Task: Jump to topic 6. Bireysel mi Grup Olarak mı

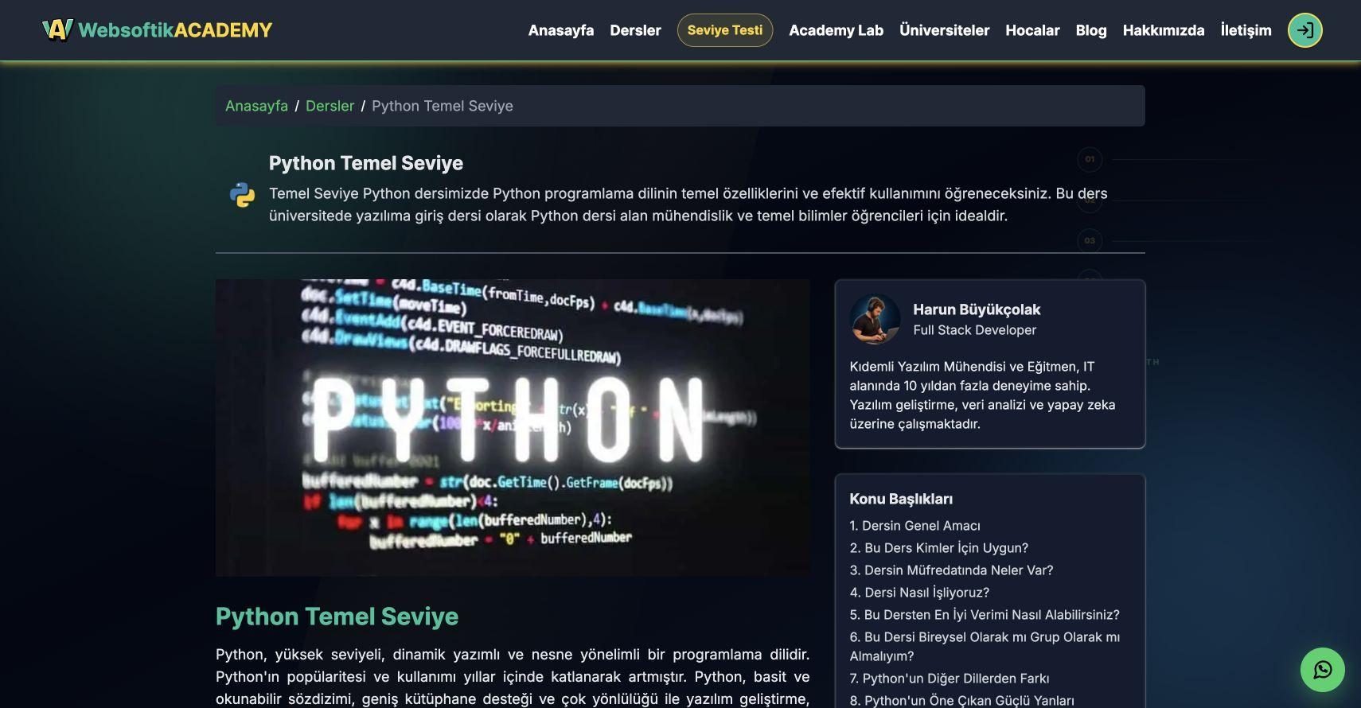Action: tap(985, 647)
